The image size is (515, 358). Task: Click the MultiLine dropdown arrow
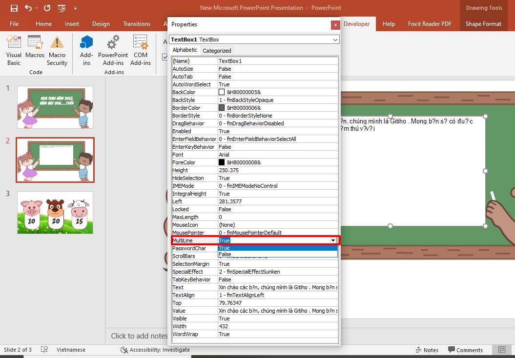pyautogui.click(x=332, y=240)
